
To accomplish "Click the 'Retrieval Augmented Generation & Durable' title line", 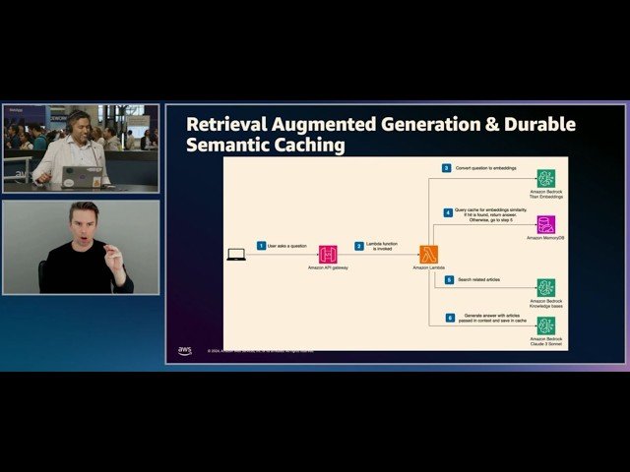I will click(x=381, y=124).
